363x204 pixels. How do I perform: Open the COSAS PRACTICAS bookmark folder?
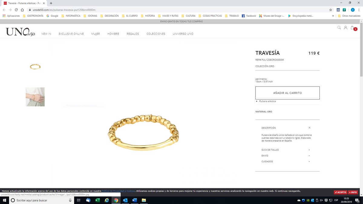coord(210,16)
